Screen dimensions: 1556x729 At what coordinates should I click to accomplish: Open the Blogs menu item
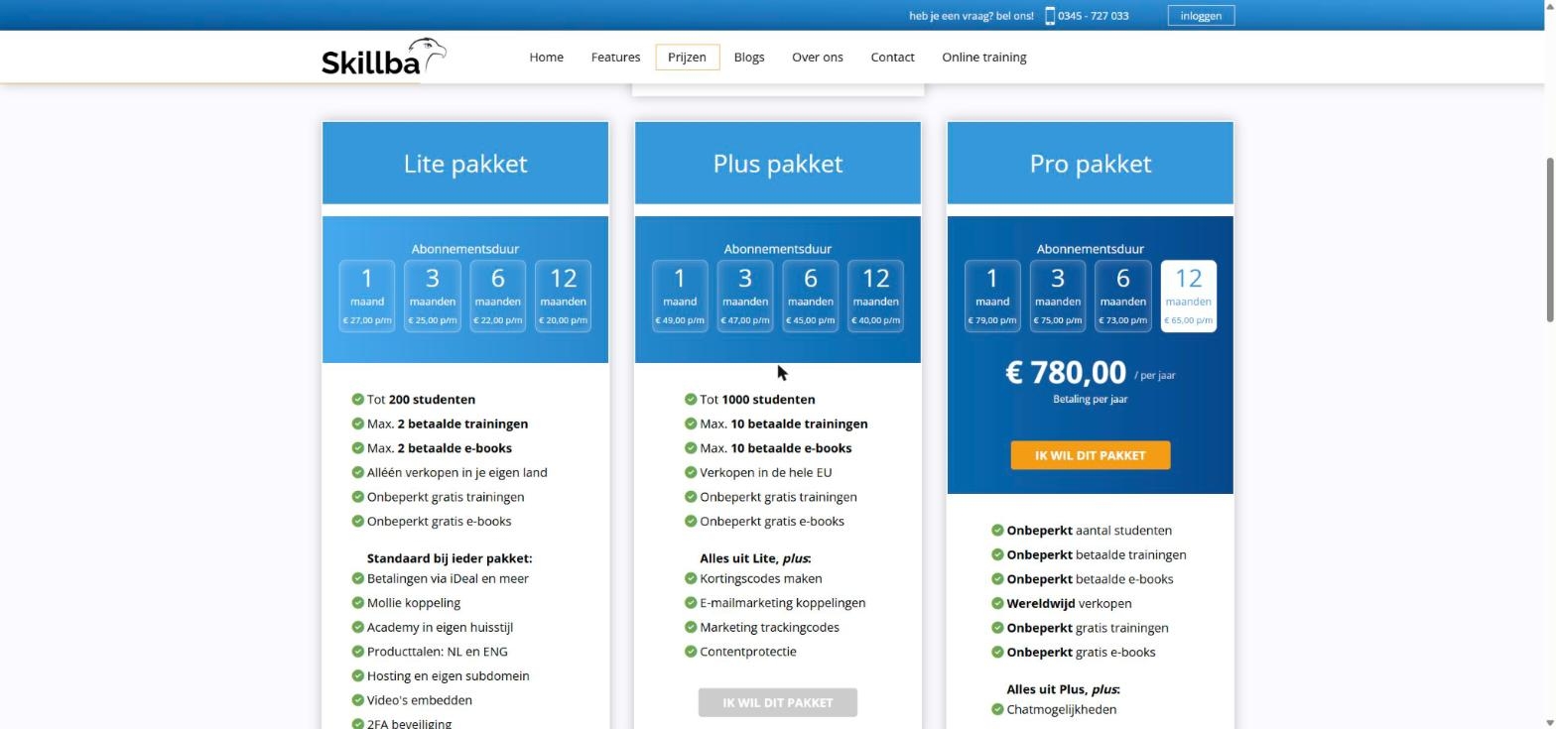point(749,58)
